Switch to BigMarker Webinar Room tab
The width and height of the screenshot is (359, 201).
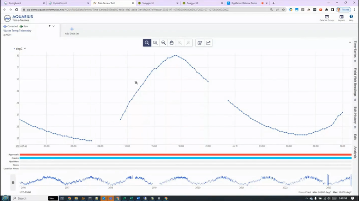(x=247, y=3)
